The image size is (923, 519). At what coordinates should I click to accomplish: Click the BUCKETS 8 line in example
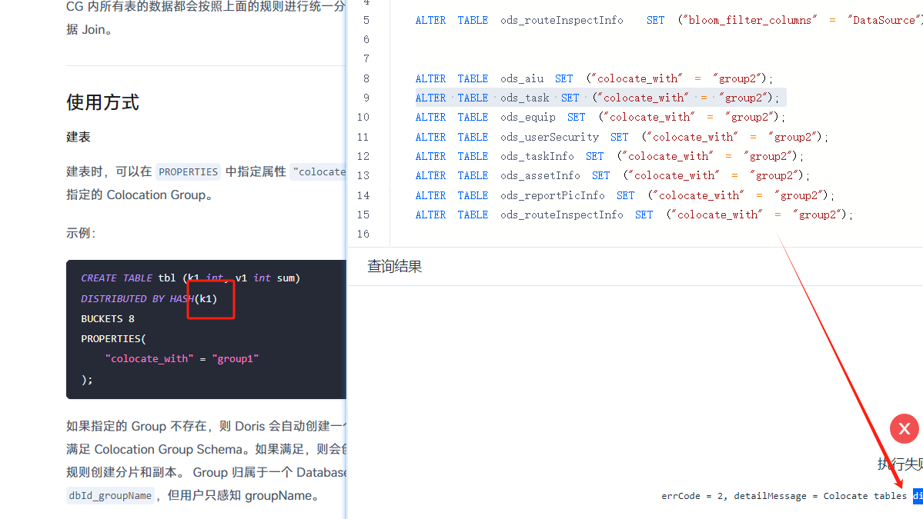[x=108, y=318]
